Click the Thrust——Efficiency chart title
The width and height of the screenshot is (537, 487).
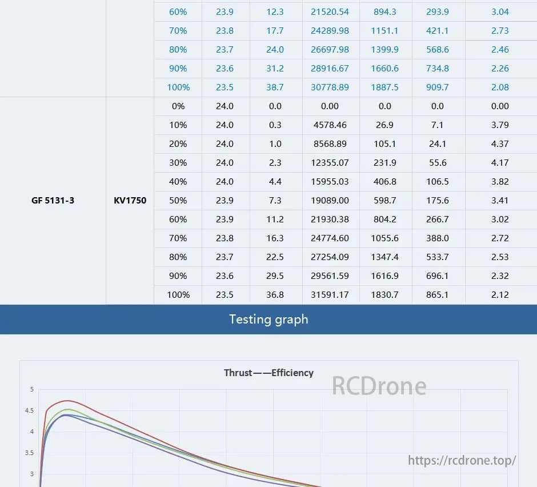click(268, 373)
